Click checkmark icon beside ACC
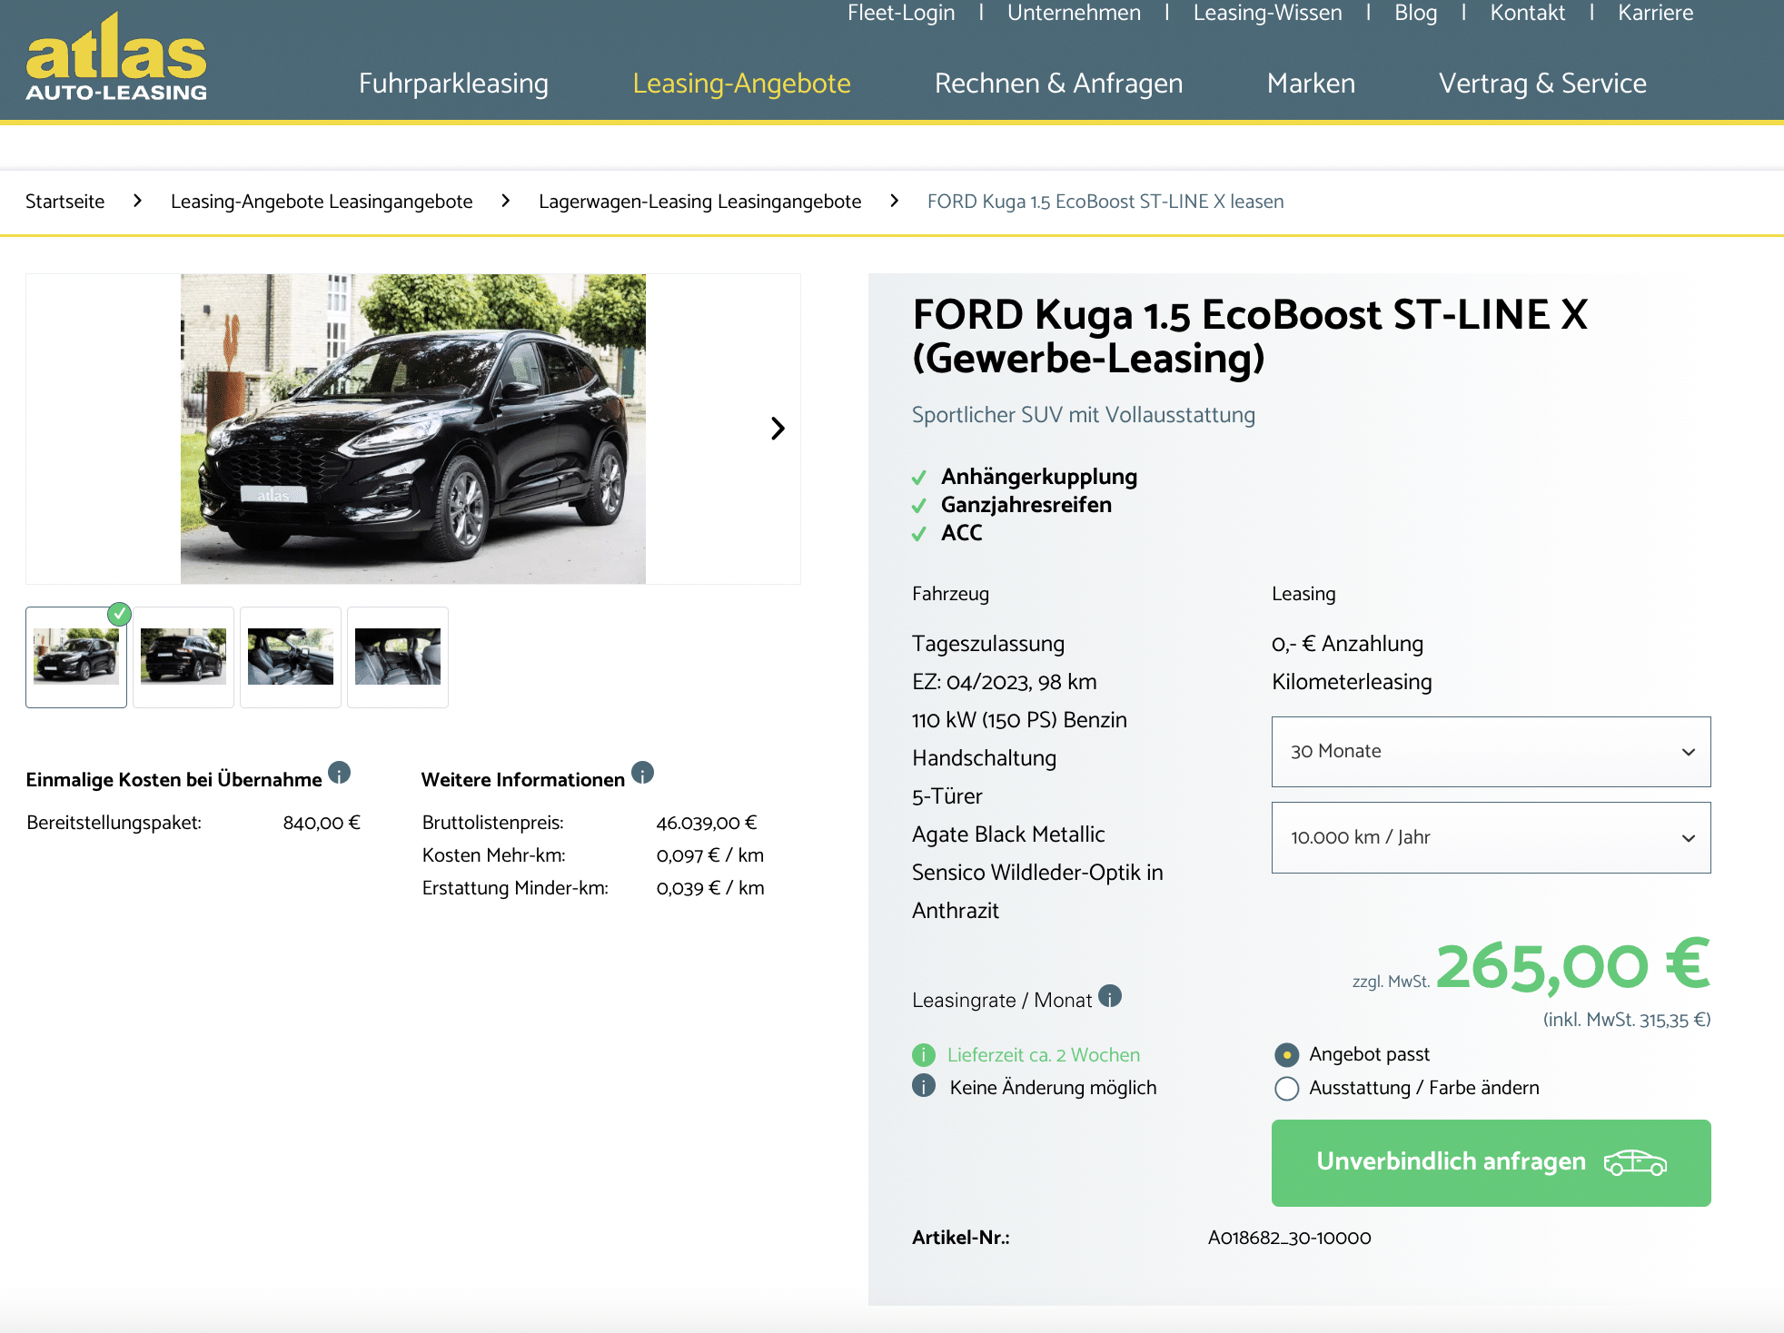Screen dimensions: 1784x1333 point(919,534)
